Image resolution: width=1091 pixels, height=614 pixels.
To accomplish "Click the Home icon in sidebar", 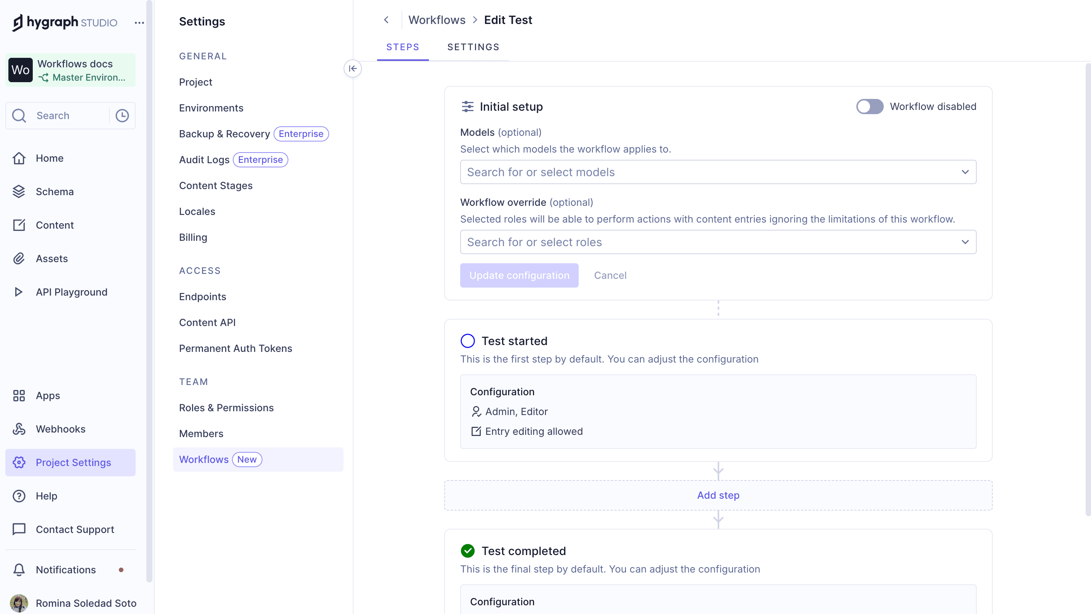I will 19,158.
